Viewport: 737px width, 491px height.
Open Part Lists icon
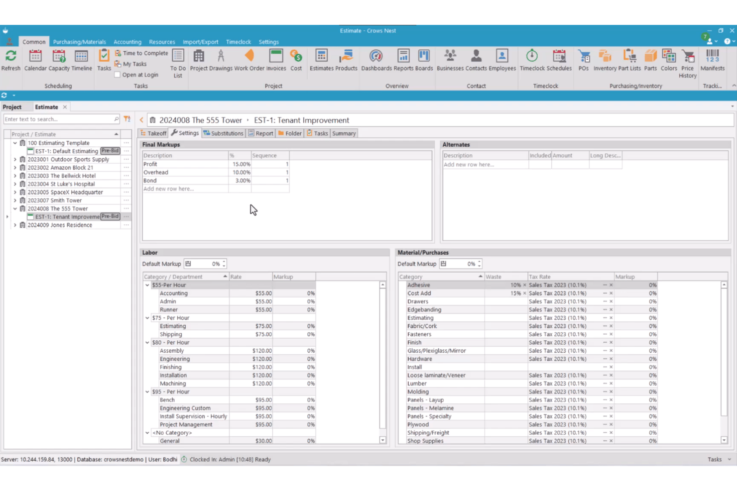629,60
